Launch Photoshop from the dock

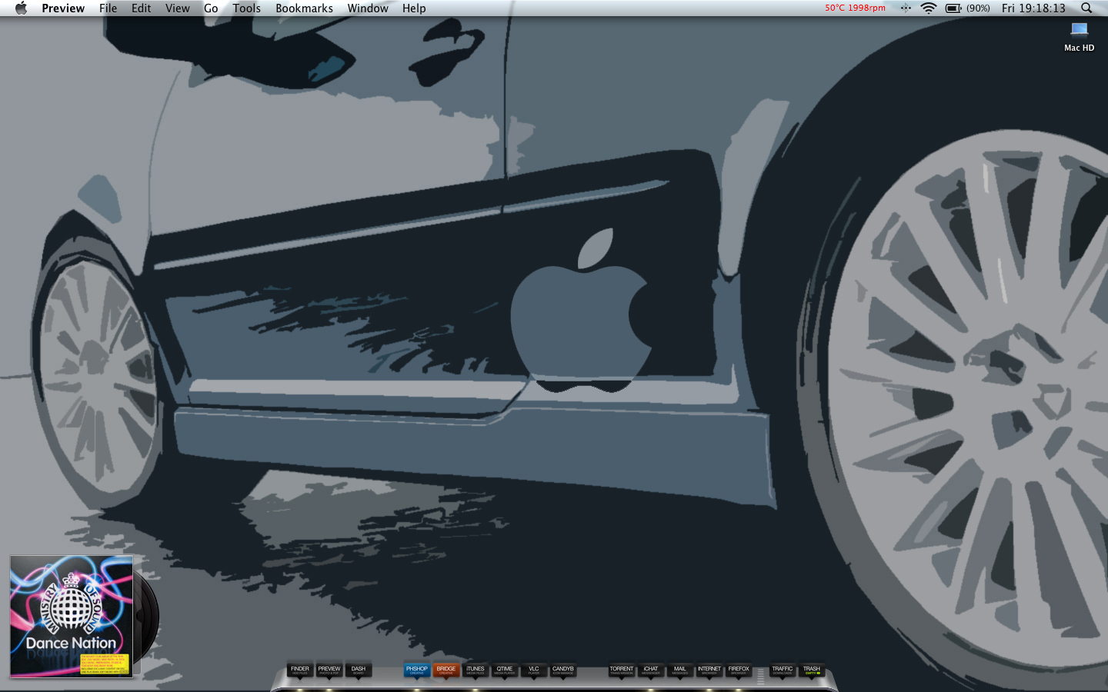[x=417, y=670]
